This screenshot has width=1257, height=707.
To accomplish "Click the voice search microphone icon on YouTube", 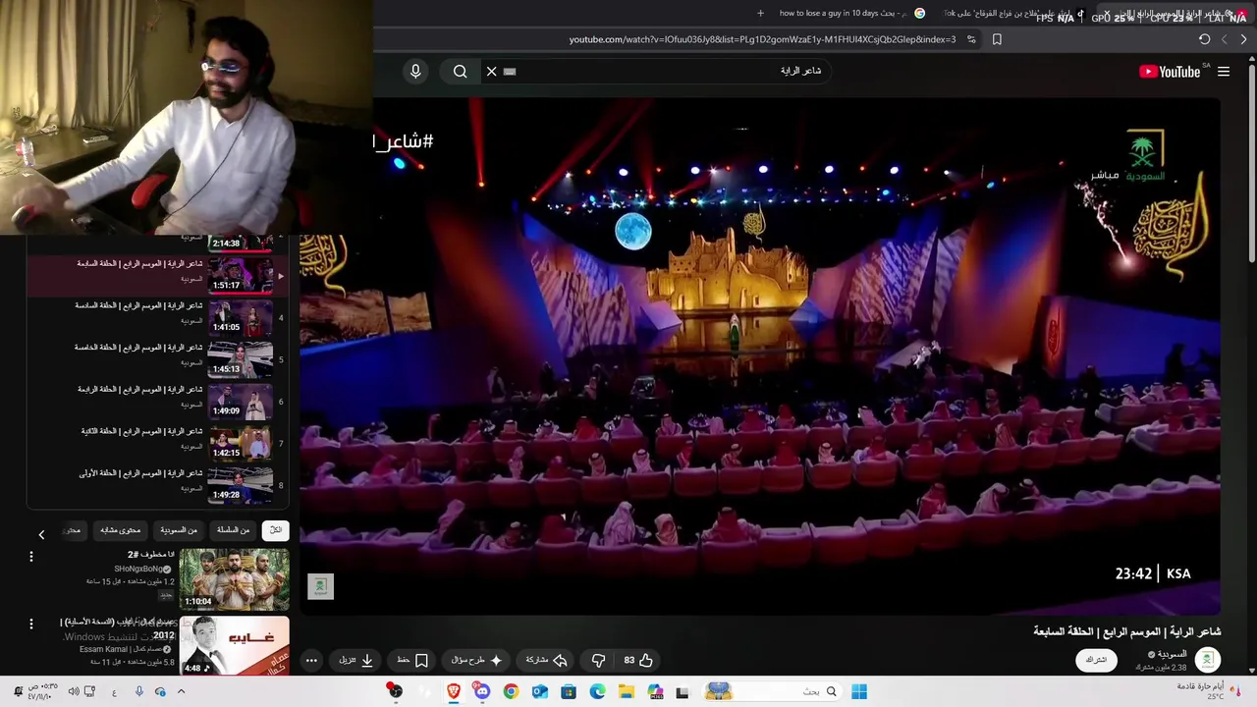I will click(x=415, y=71).
